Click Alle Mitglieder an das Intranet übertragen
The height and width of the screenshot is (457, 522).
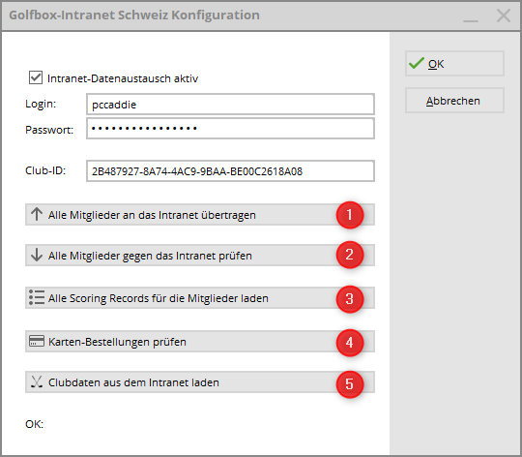[200, 215]
